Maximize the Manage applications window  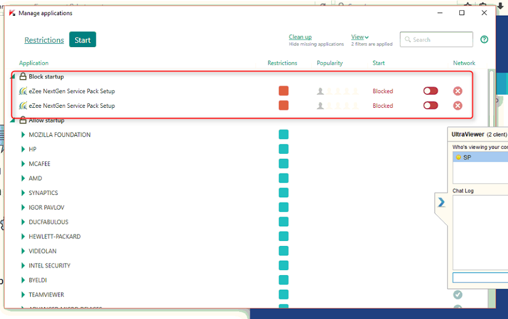(461, 13)
